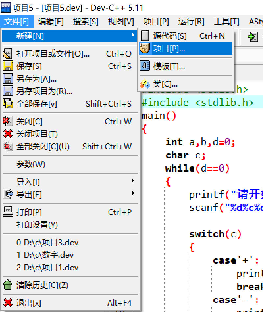Click the switch(c) code line
The height and width of the screenshot is (312, 263).
(x=215, y=234)
